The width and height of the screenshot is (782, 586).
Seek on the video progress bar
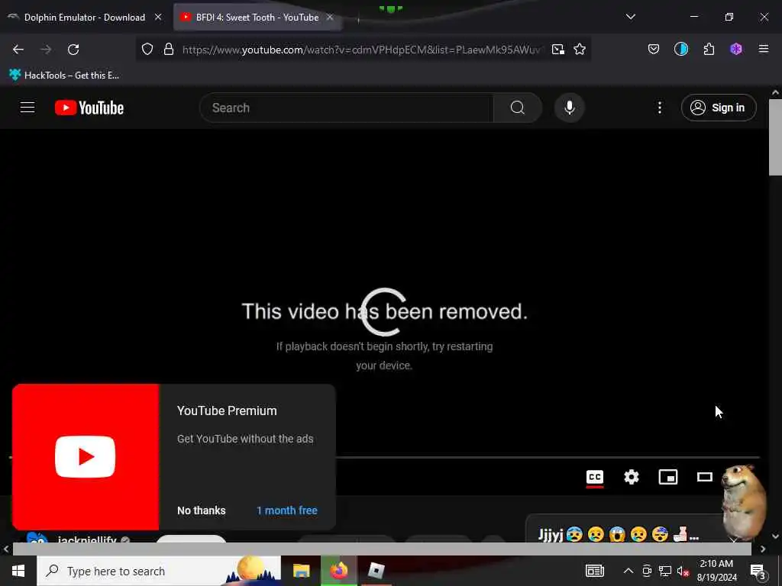point(547,457)
